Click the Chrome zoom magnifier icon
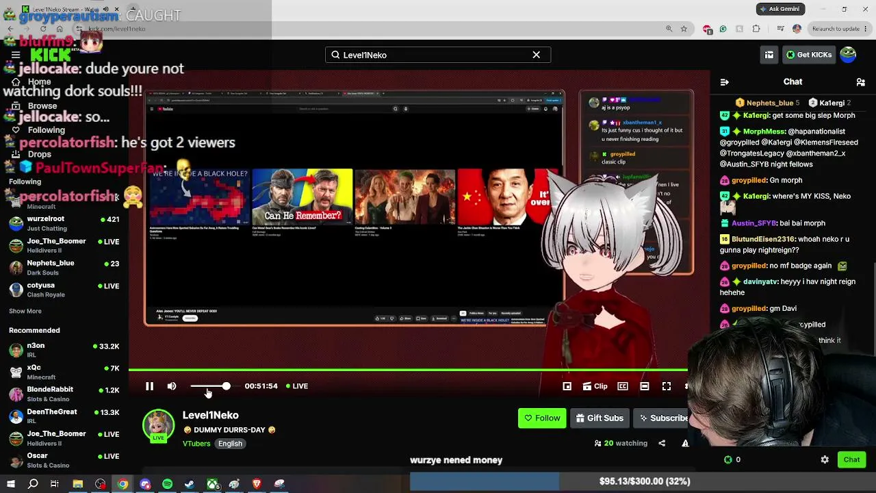 click(669, 29)
